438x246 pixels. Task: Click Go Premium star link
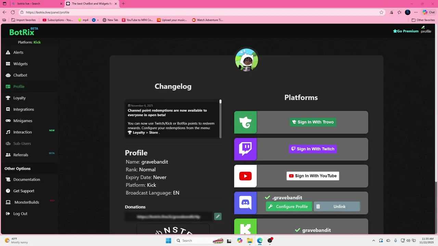(406, 31)
